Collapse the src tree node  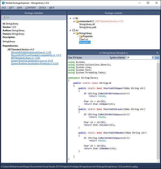(x=70, y=30)
